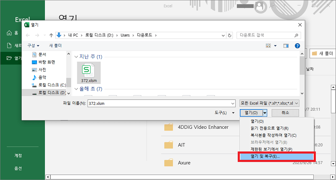Click the Excel horizontal scrollbar right arrow
Image resolution: width=336 pixels, height=180 pixels.
click(x=333, y=177)
